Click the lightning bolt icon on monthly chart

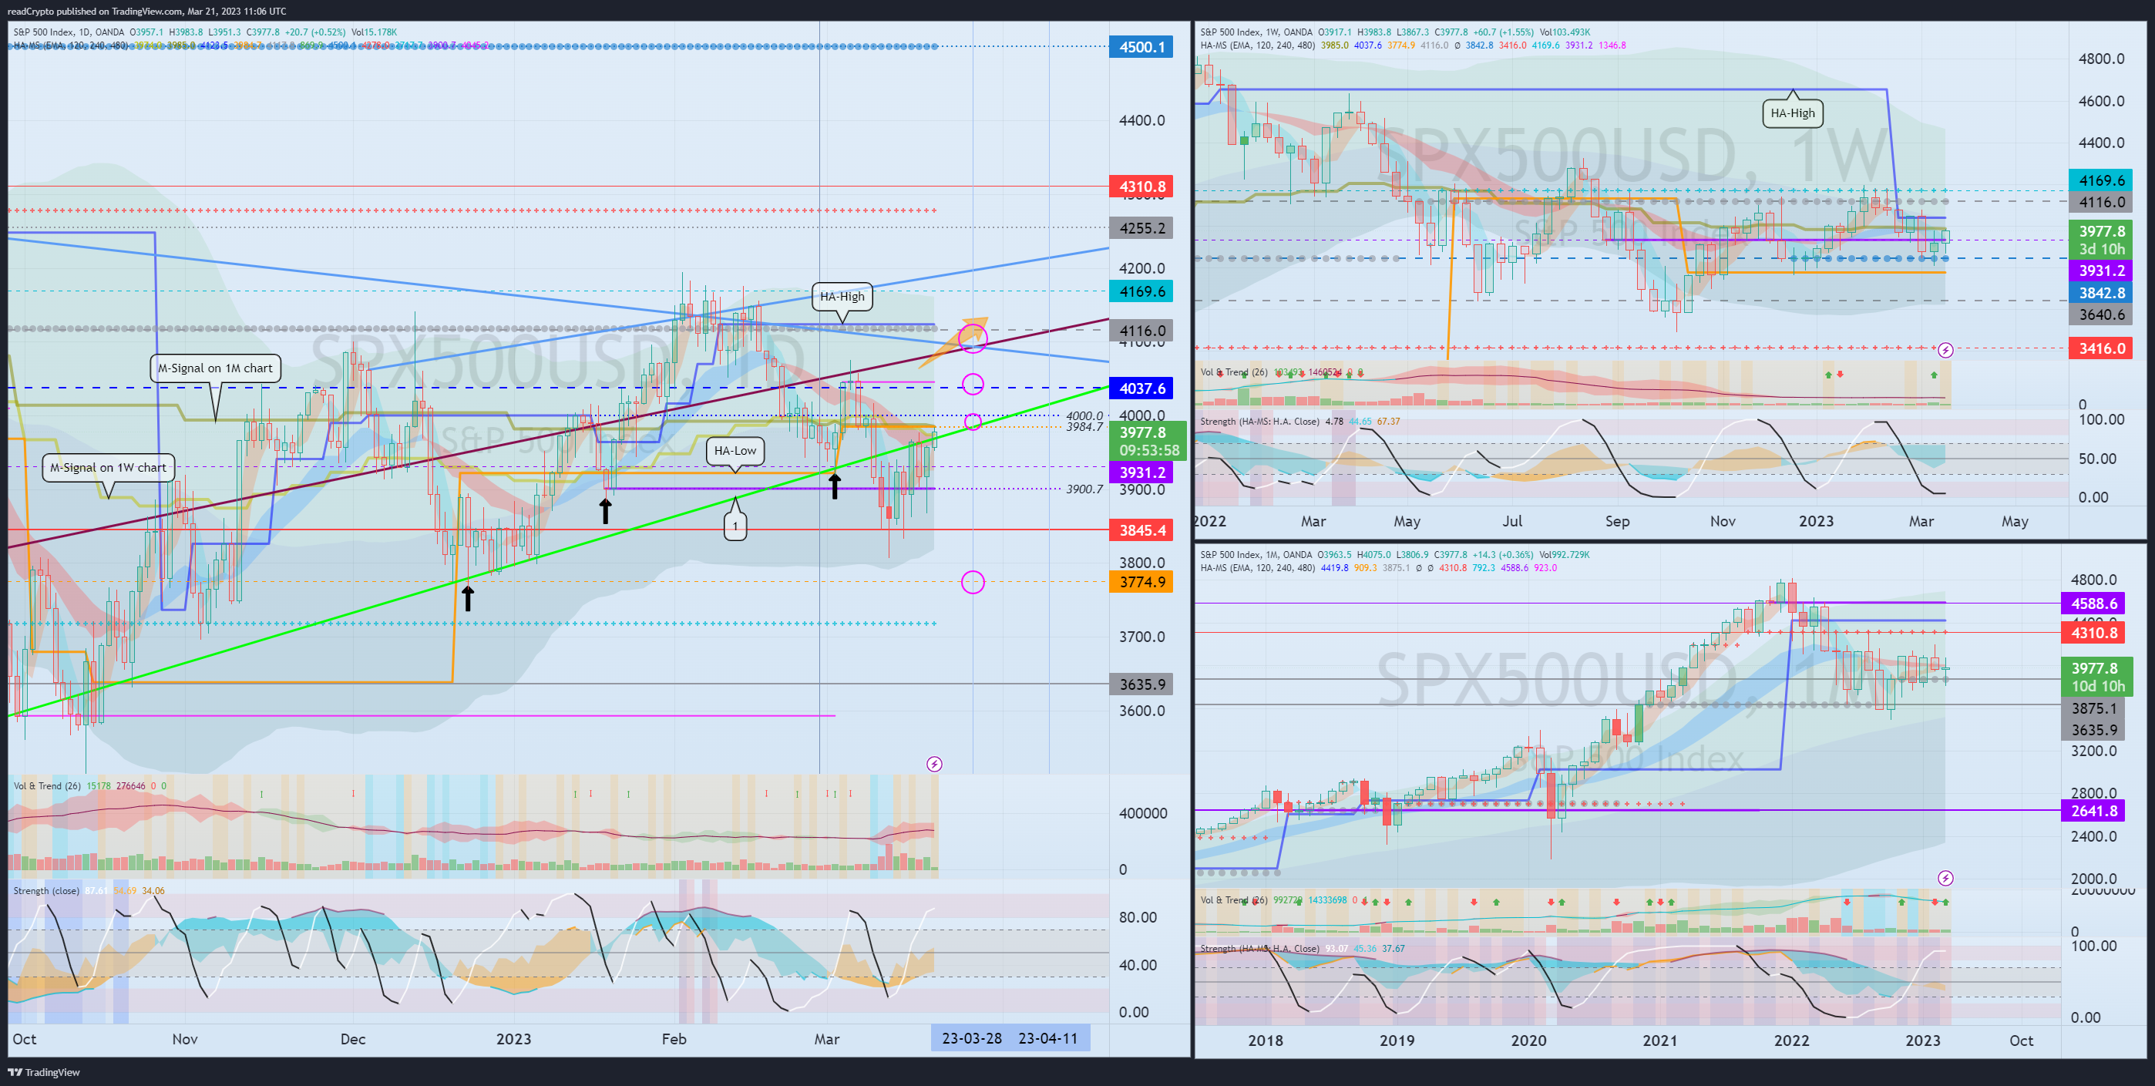pos(1946,878)
